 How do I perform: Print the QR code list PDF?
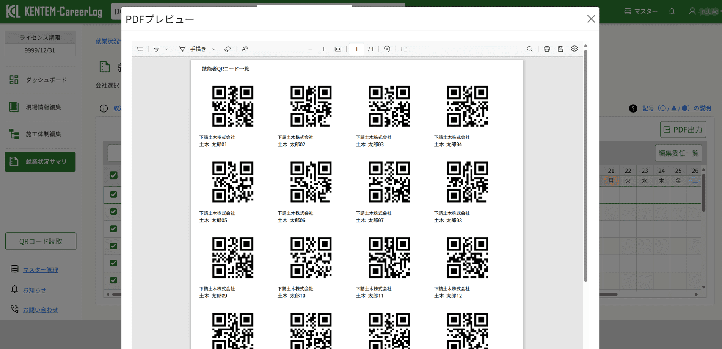point(546,49)
